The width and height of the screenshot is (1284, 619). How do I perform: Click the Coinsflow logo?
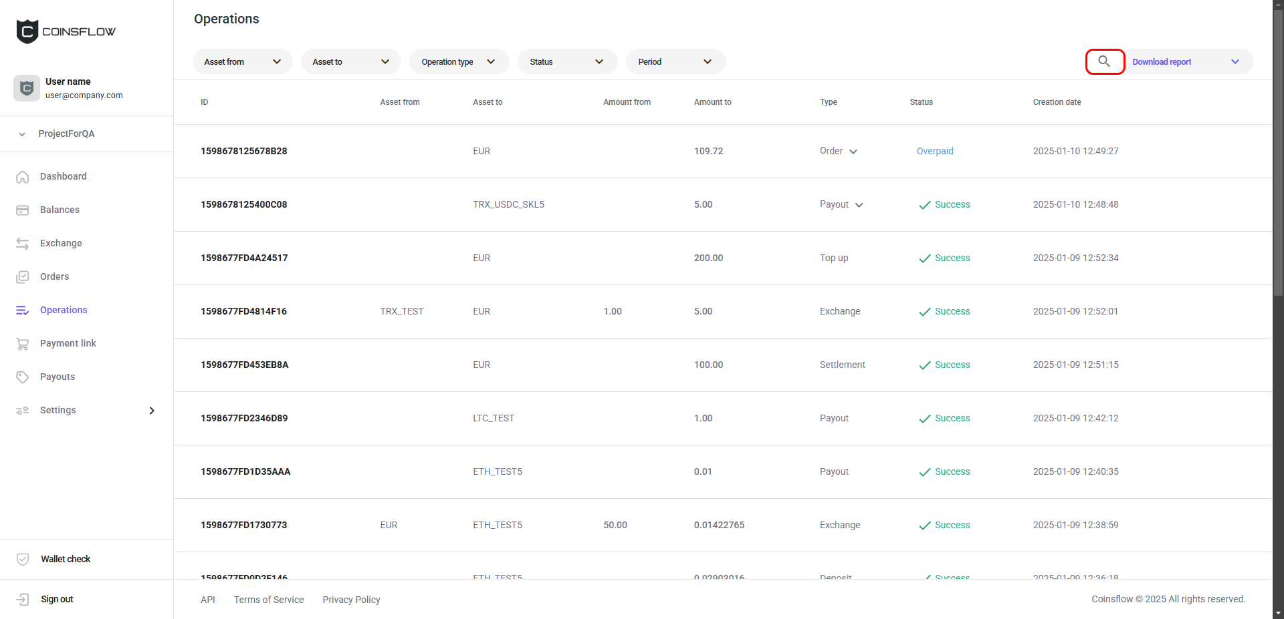tap(66, 31)
